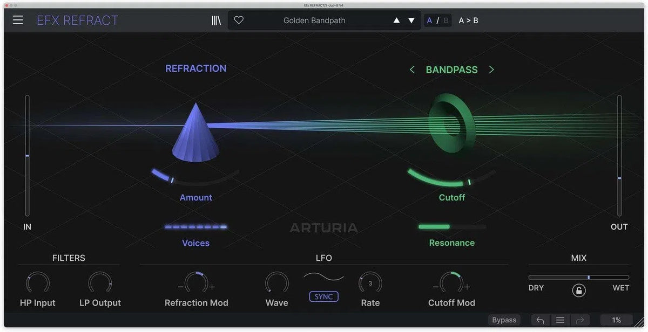Screen dimensions: 648x332
Task: Advance to next filter type with right chevron
Action: [491, 69]
